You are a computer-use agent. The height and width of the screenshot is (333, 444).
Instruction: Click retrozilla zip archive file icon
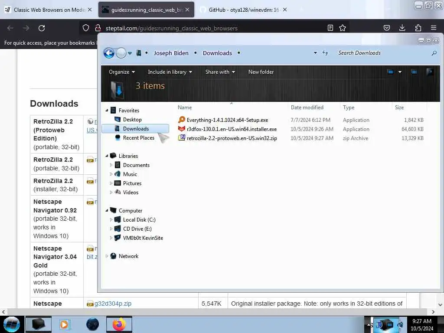pos(182,138)
